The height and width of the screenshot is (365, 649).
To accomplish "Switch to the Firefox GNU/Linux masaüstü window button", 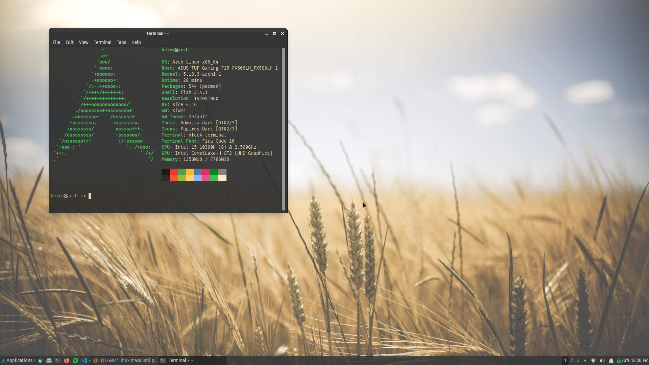I will (x=125, y=361).
